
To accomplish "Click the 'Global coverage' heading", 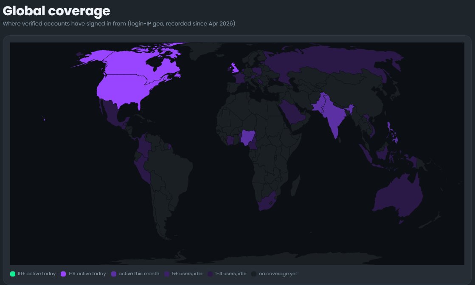I will [56, 11].
